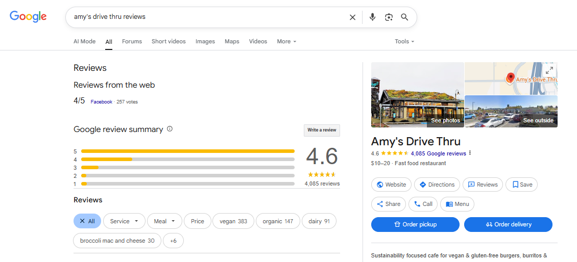Expand the More search options dropdown

[286, 41]
